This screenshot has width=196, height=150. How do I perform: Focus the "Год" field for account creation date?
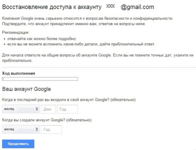coord(51,130)
